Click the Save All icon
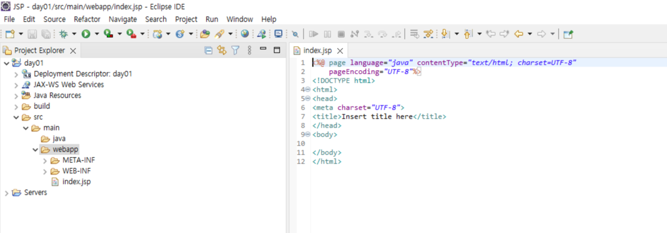The image size is (667, 233). click(x=46, y=34)
